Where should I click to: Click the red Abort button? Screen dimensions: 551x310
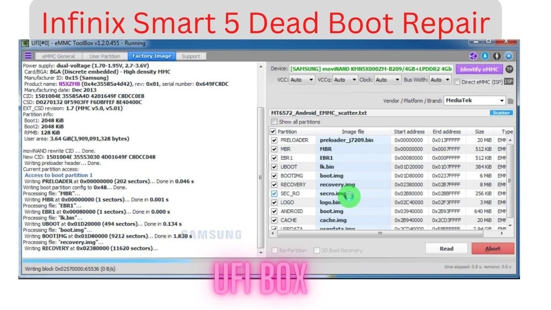coord(493,248)
